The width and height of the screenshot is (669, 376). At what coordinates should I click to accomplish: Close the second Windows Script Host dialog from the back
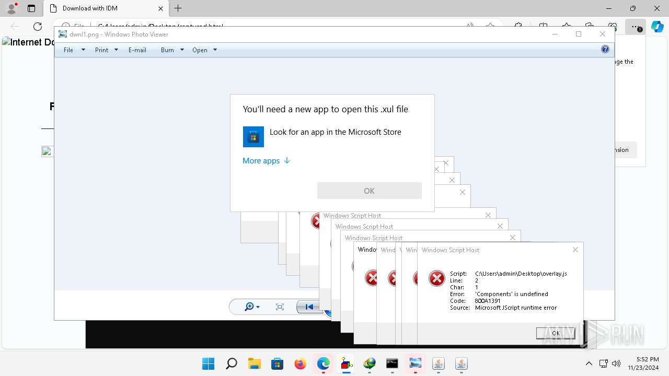(x=436, y=169)
